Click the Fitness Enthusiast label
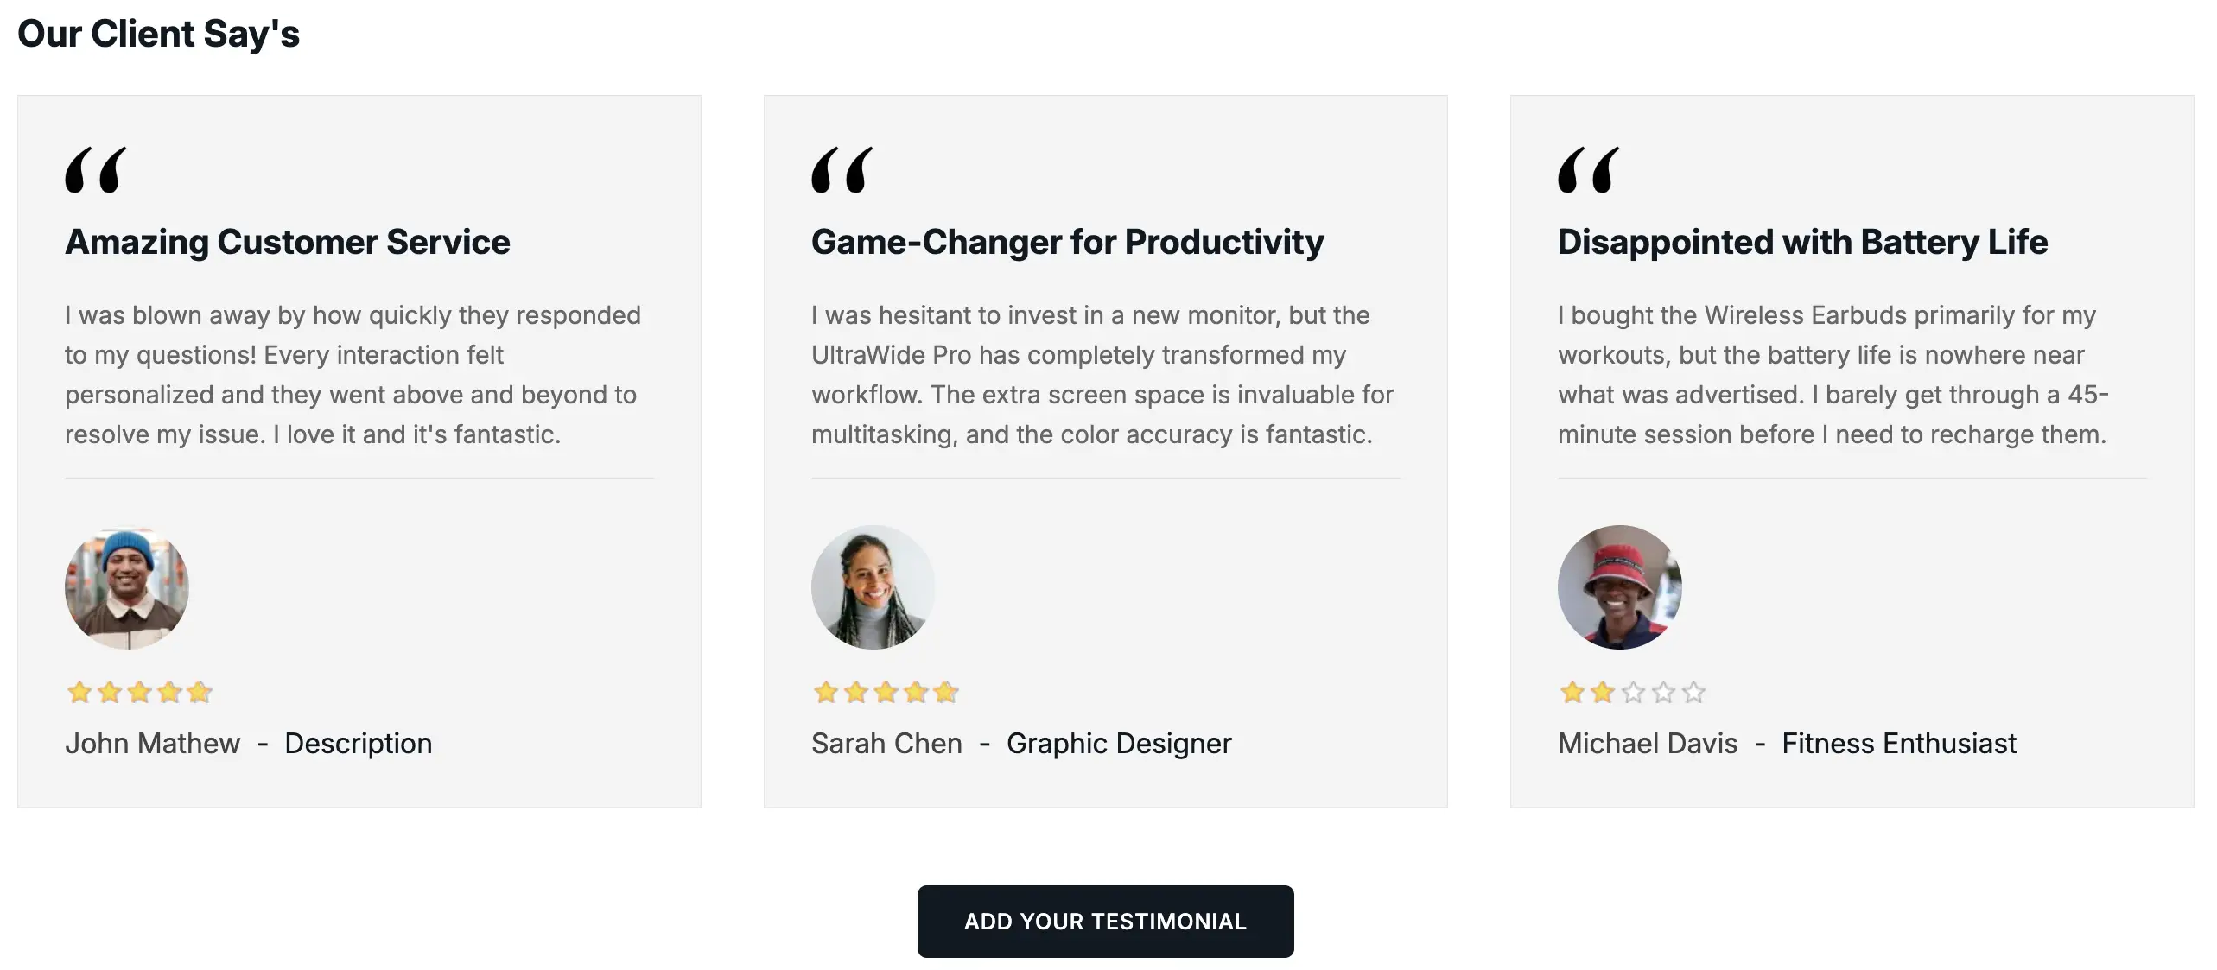2217x970 pixels. [x=1899, y=743]
